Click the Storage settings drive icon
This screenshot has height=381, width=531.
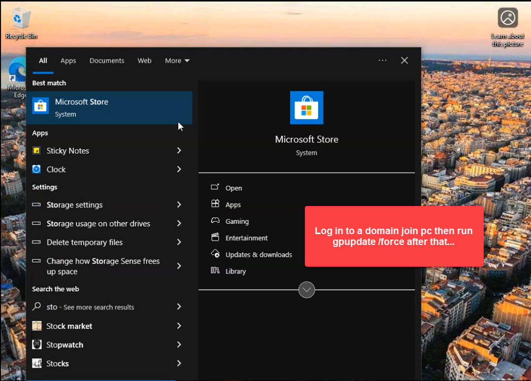(x=36, y=205)
